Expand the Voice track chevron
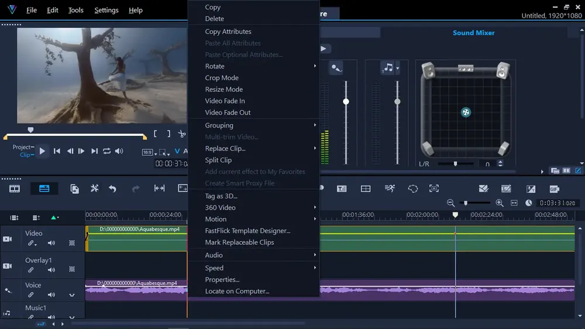This screenshot has width=585, height=329. click(71, 295)
